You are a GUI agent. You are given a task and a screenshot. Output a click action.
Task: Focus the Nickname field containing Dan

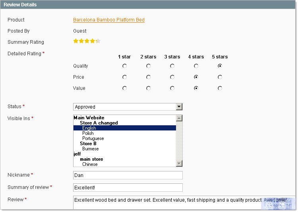point(128,175)
